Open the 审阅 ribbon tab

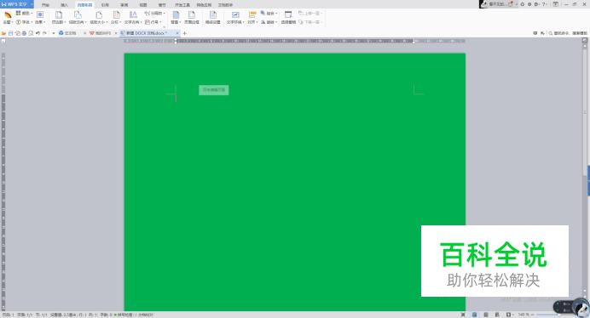124,5
